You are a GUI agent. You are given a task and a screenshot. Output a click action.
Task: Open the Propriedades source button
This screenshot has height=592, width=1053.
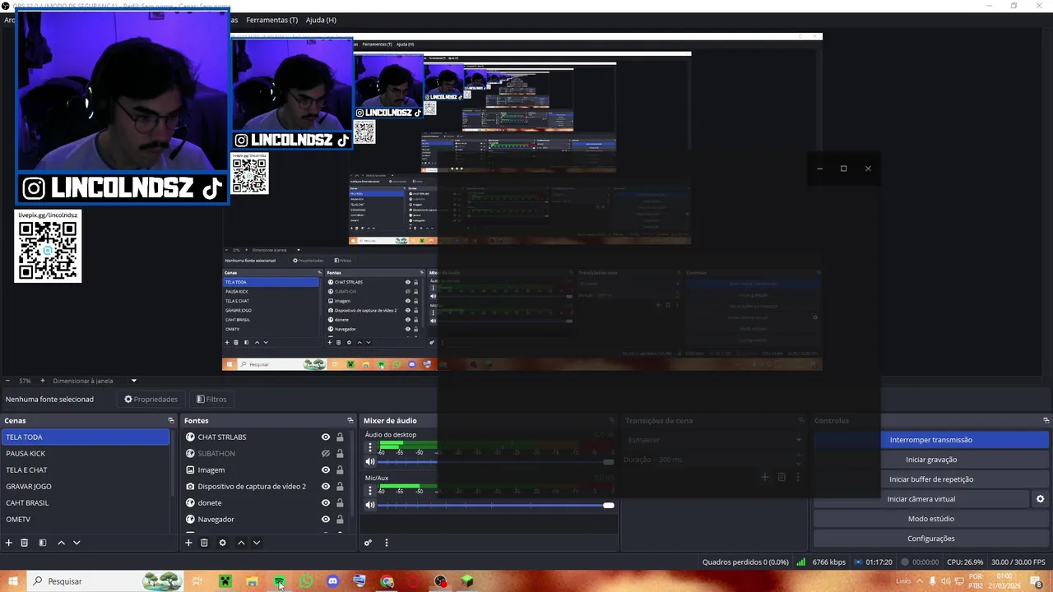click(x=151, y=400)
